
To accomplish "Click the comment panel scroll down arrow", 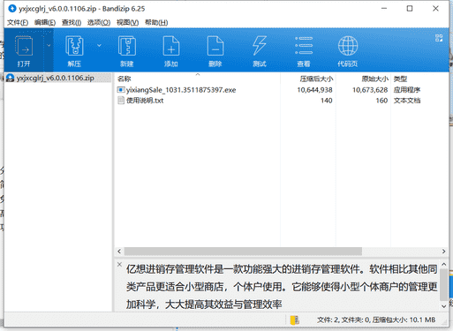I will click(x=444, y=306).
